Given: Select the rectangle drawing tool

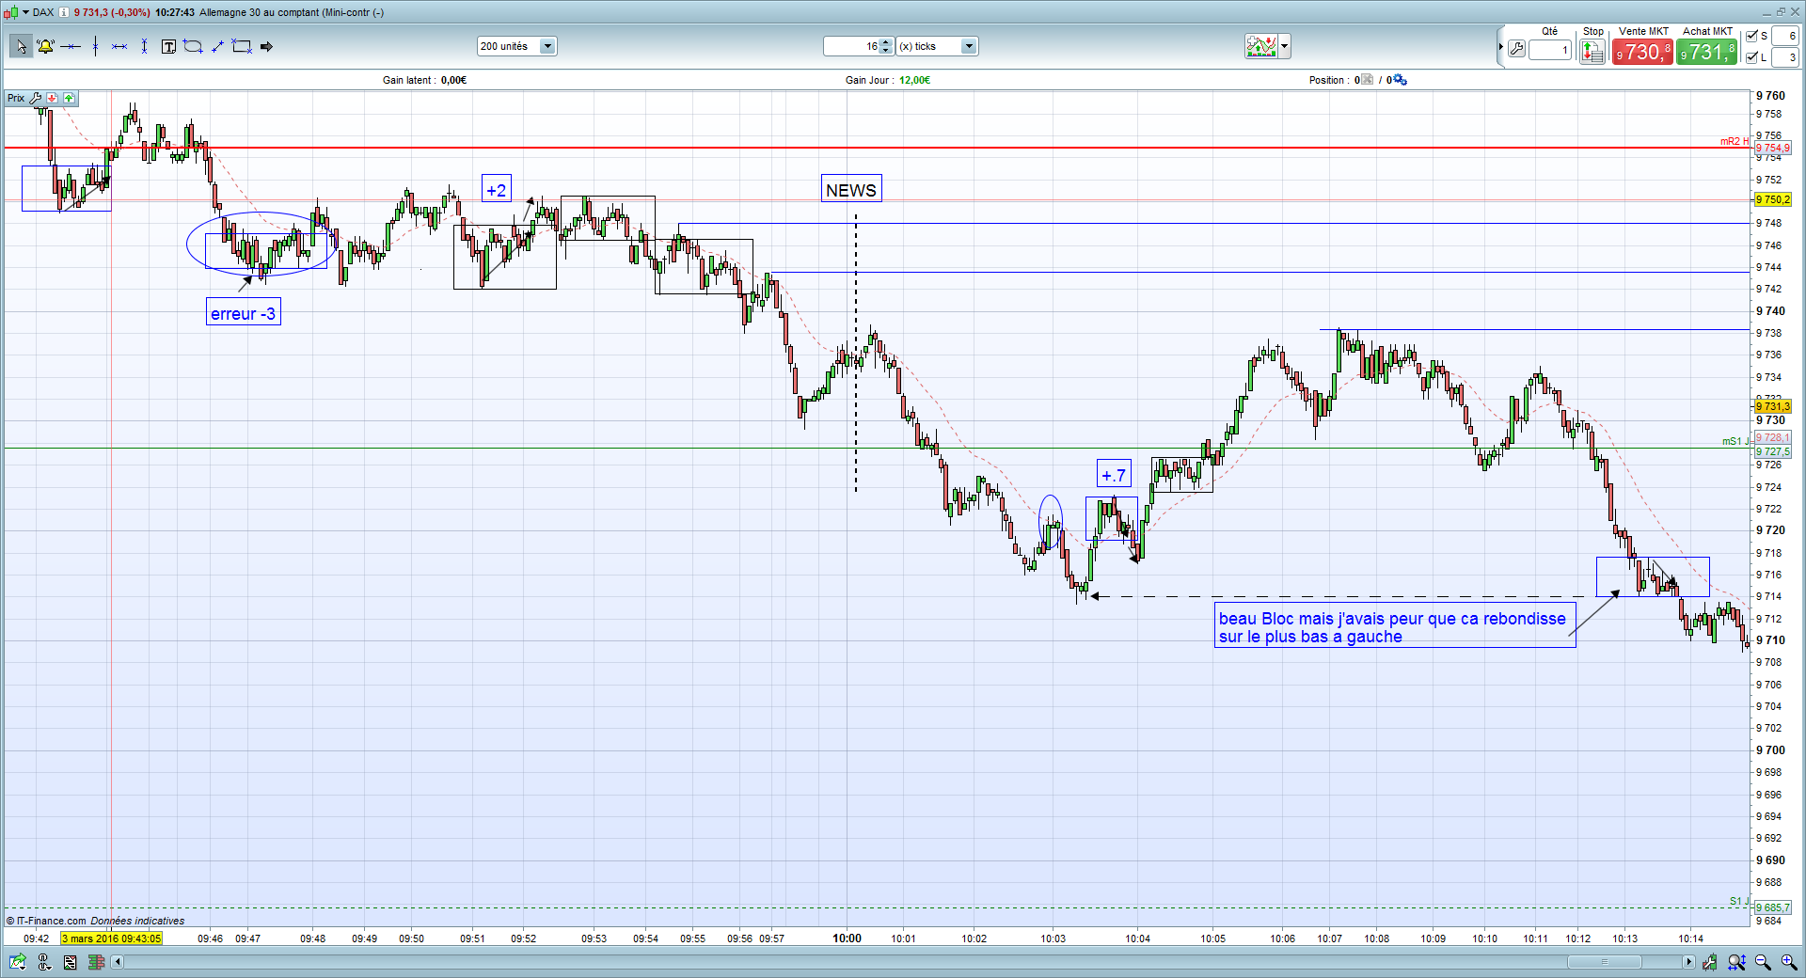Looking at the screenshot, I should tap(242, 46).
